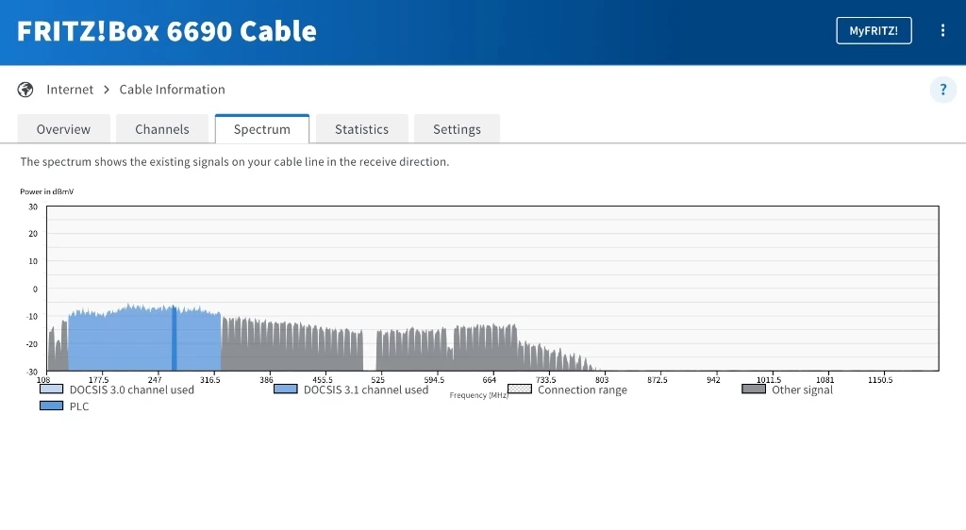The image size is (966, 530).
Task: Click the FRITZ!Box 6690 Cable logo
Action: point(167,30)
